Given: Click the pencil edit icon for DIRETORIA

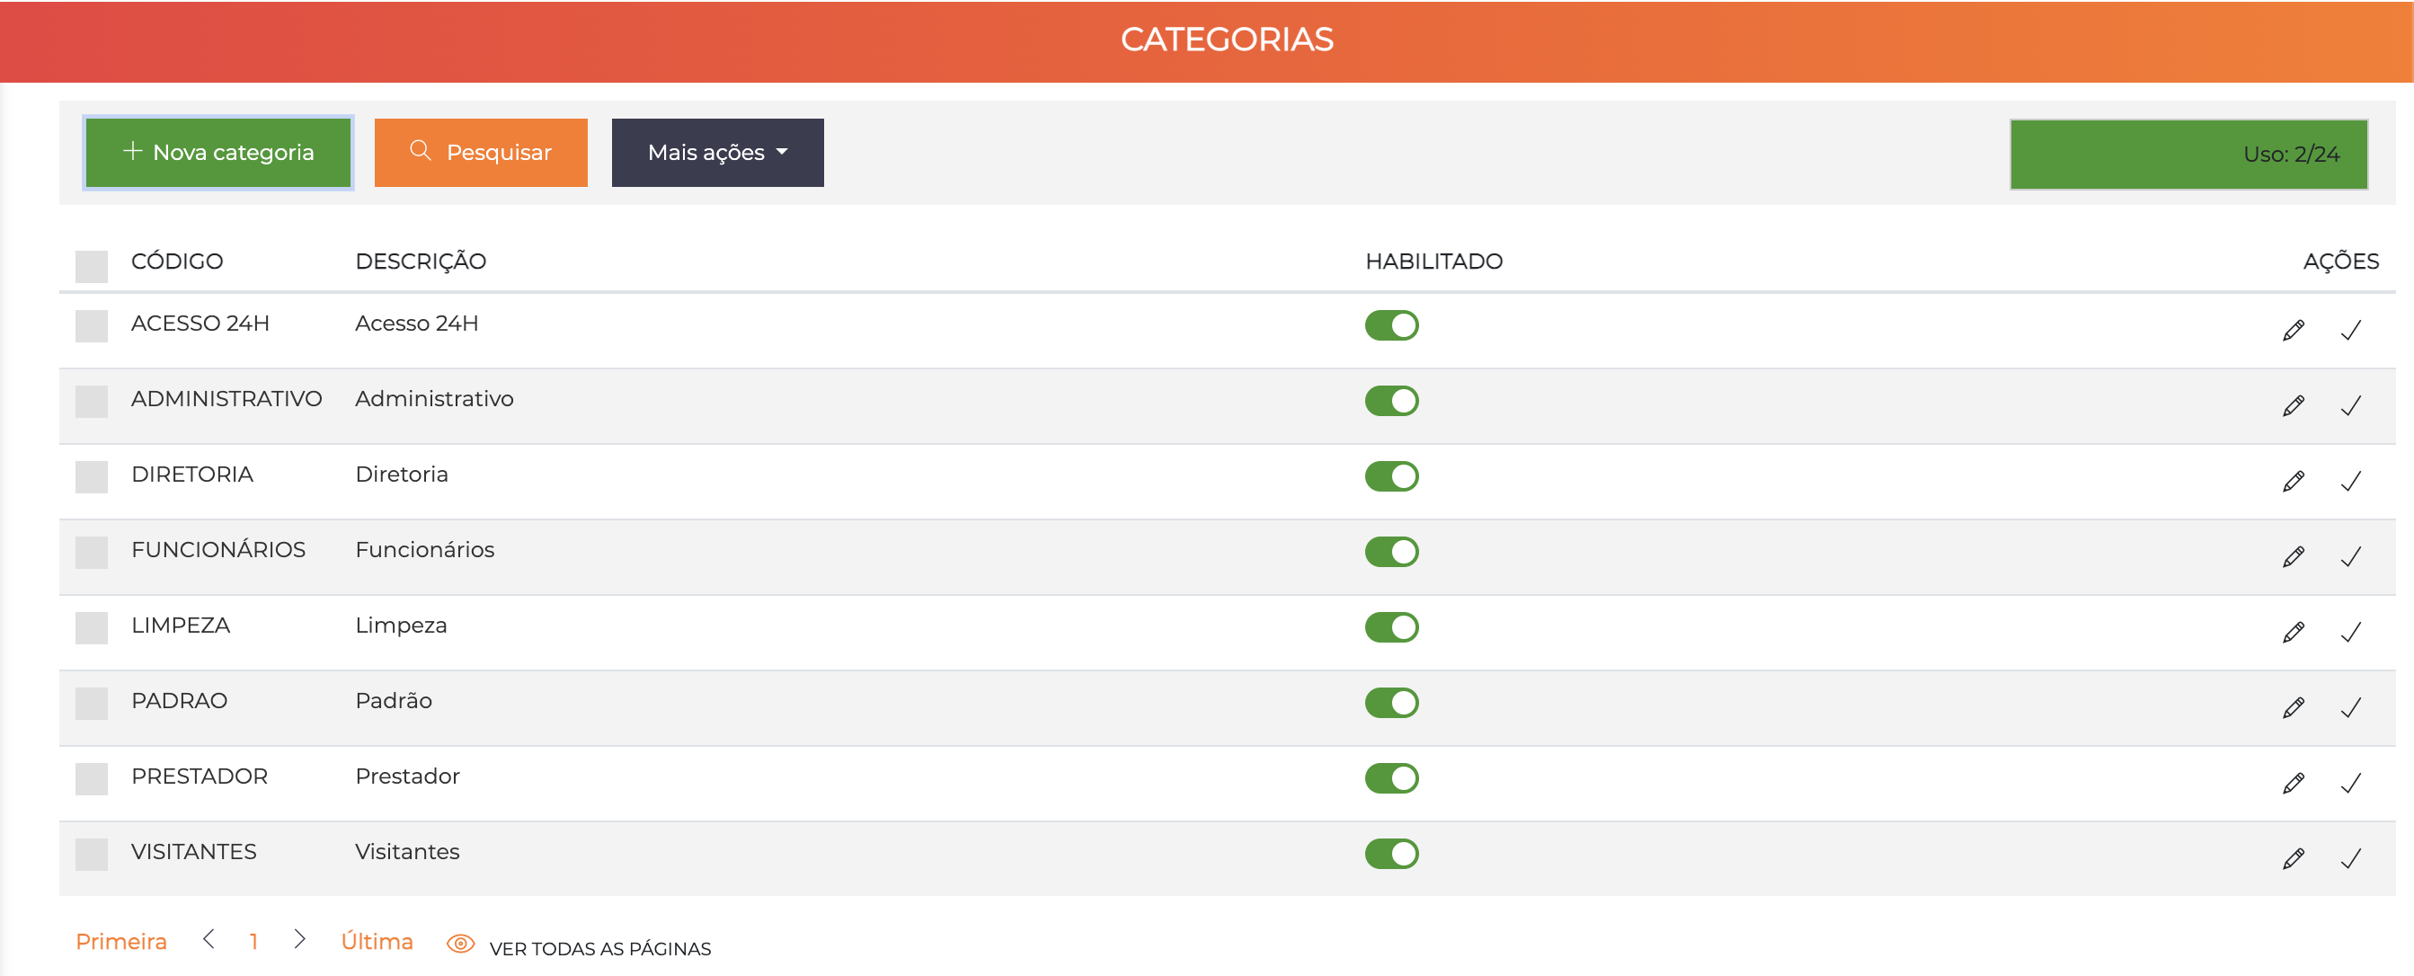Looking at the screenshot, I should pos(2293,481).
